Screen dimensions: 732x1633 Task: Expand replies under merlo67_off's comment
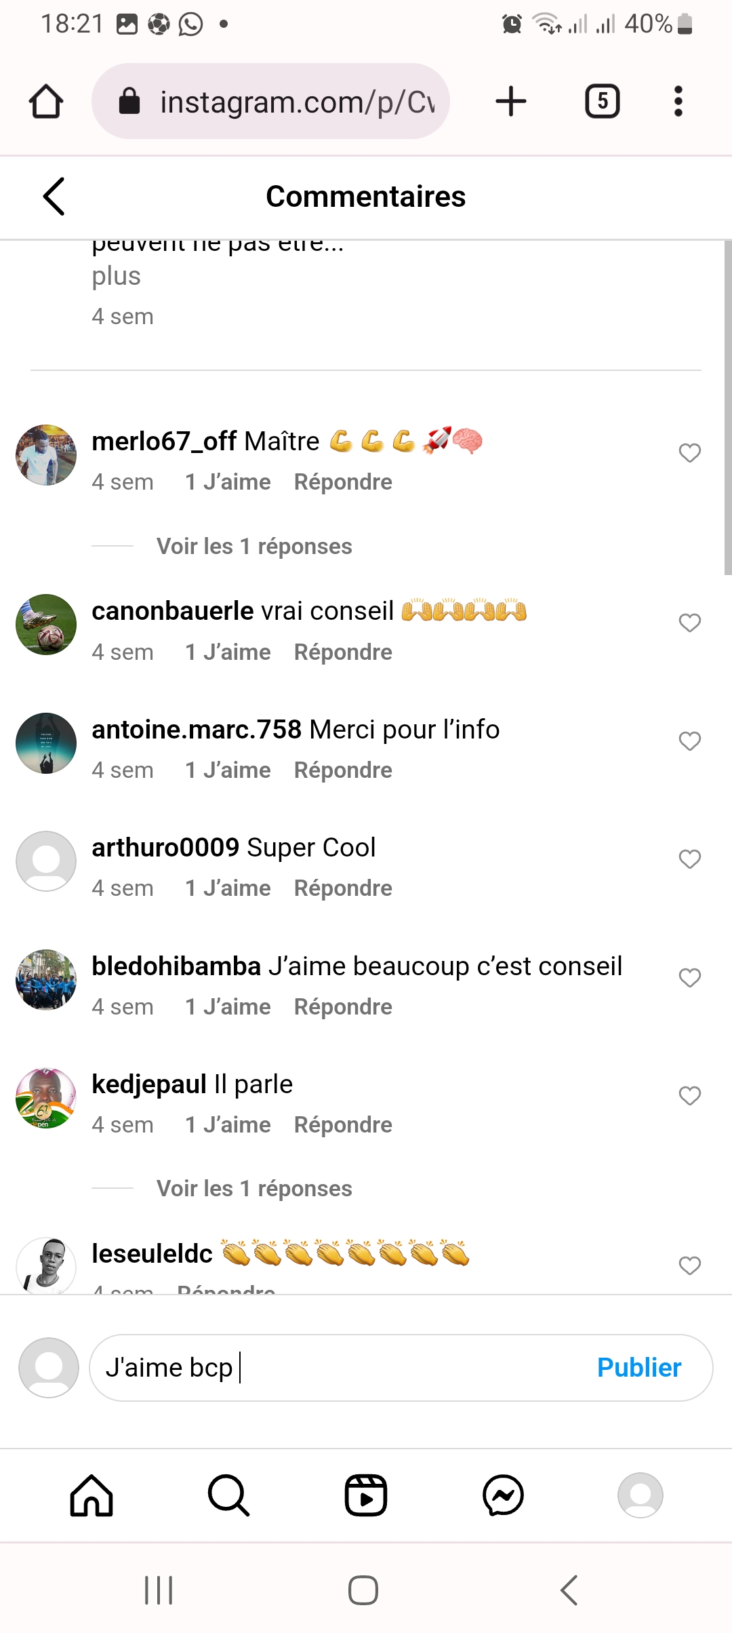pyautogui.click(x=254, y=547)
